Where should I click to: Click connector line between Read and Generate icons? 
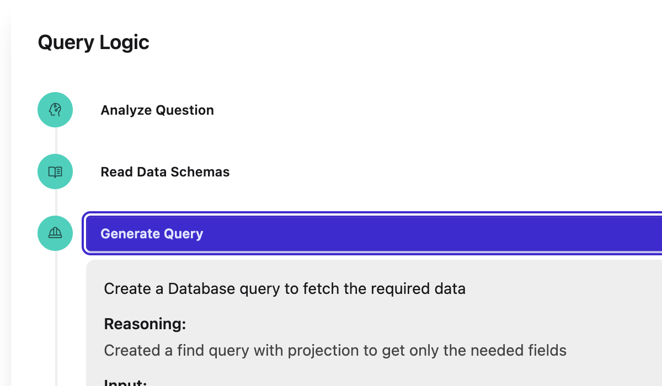point(55,202)
